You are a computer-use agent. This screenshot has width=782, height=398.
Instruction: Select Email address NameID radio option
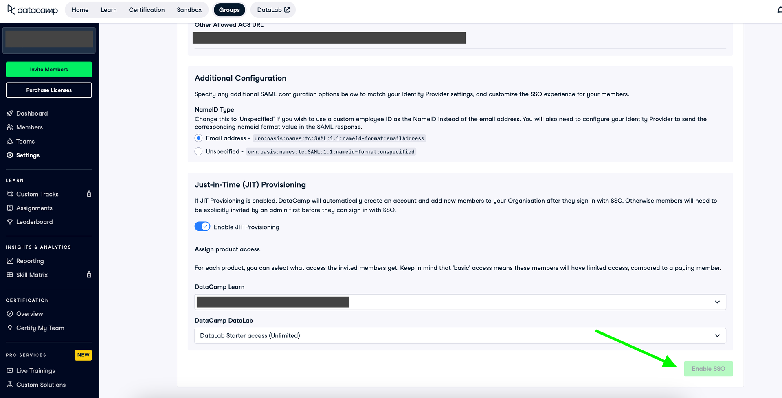click(199, 138)
